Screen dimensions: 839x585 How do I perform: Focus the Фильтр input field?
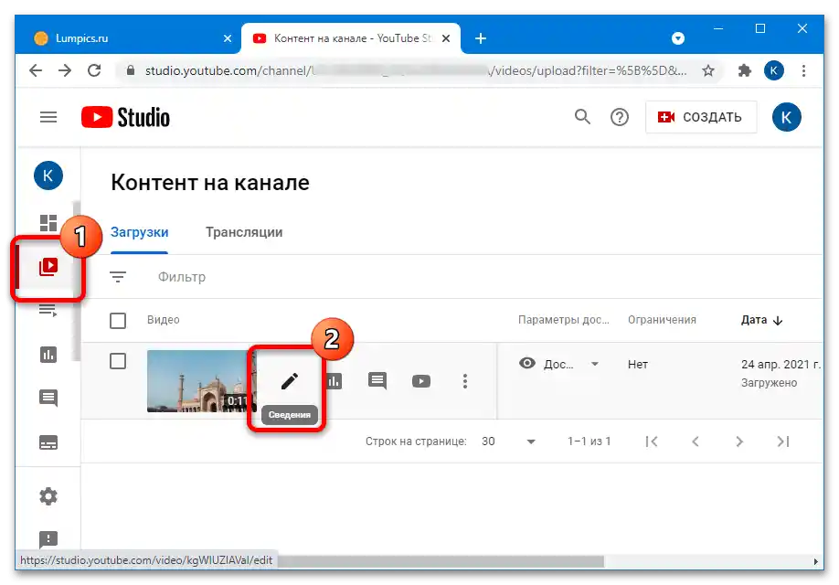[181, 277]
